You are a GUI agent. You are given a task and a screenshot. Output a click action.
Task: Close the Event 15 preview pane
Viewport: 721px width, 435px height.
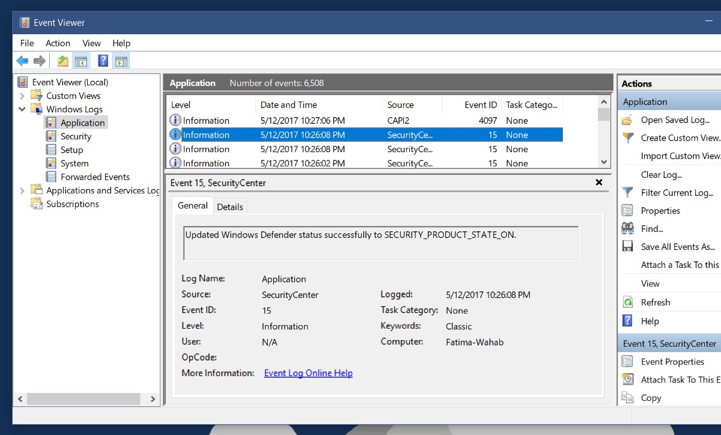click(x=599, y=182)
